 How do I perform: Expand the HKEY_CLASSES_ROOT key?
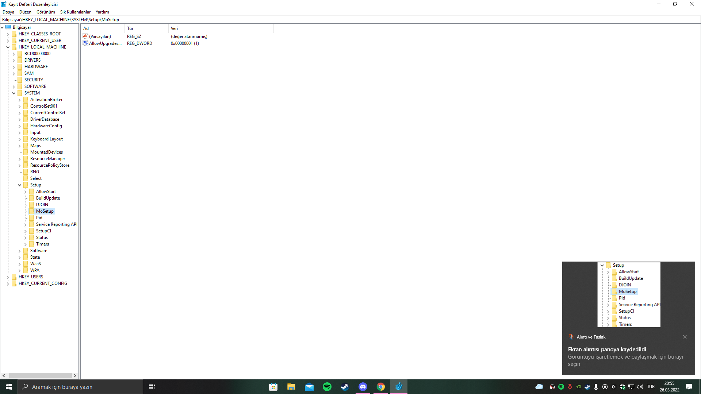pyautogui.click(x=8, y=34)
